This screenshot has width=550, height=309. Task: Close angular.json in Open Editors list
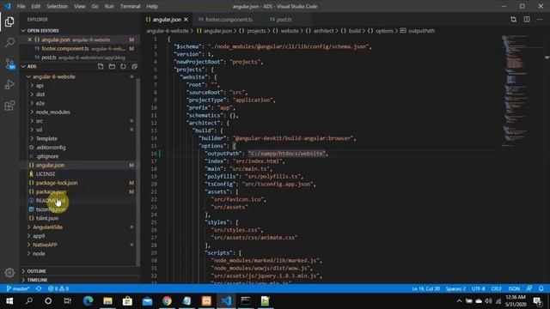click(30, 39)
